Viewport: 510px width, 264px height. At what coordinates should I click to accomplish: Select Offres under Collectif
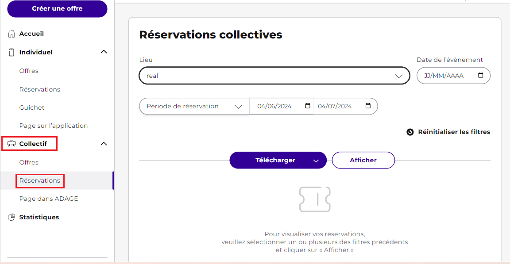pos(29,162)
